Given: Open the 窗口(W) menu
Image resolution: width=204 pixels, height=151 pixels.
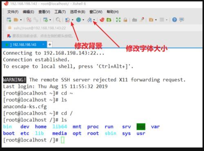Looking at the screenshot, I should (x=96, y=12).
